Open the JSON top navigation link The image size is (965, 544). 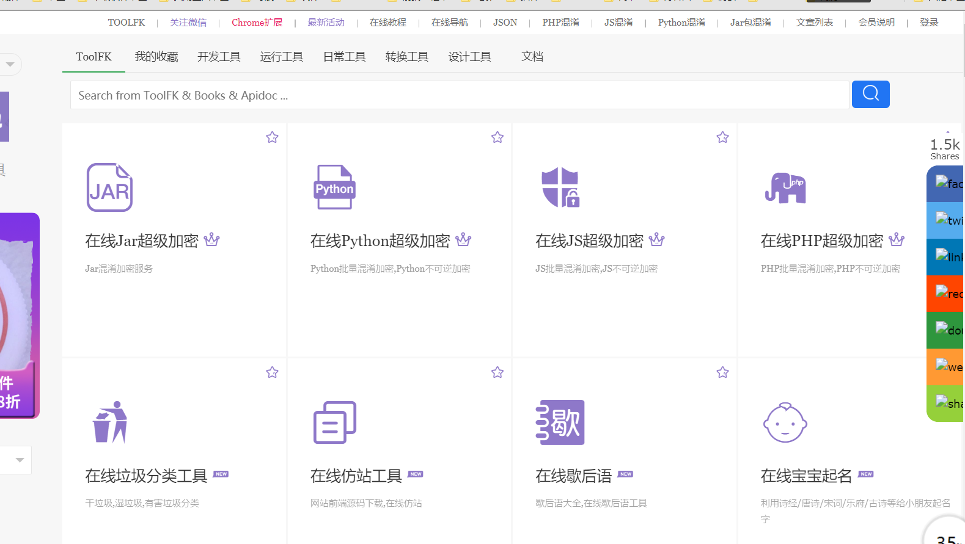pos(505,23)
